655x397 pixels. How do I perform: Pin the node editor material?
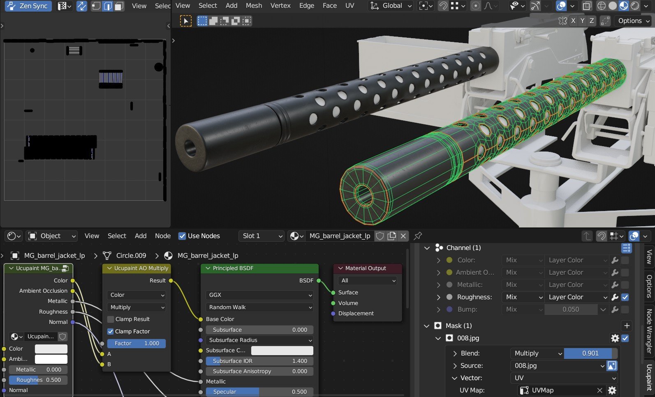pos(418,236)
